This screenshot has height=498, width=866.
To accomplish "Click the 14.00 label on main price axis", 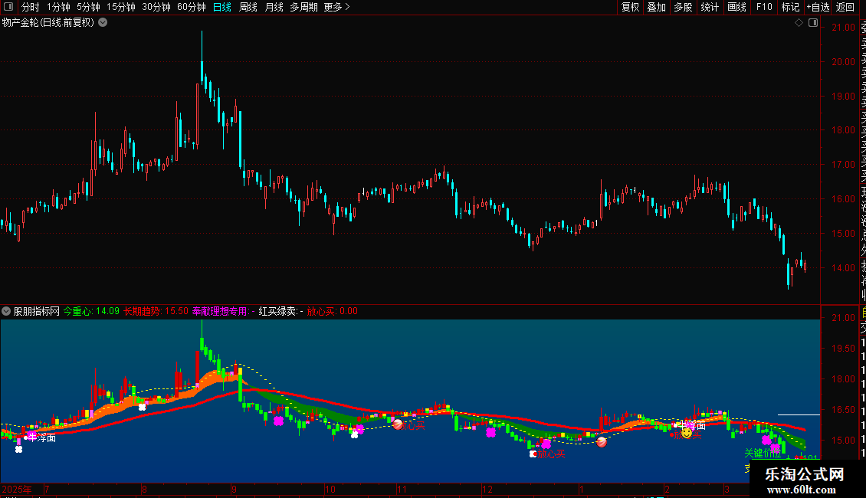I will (843, 268).
